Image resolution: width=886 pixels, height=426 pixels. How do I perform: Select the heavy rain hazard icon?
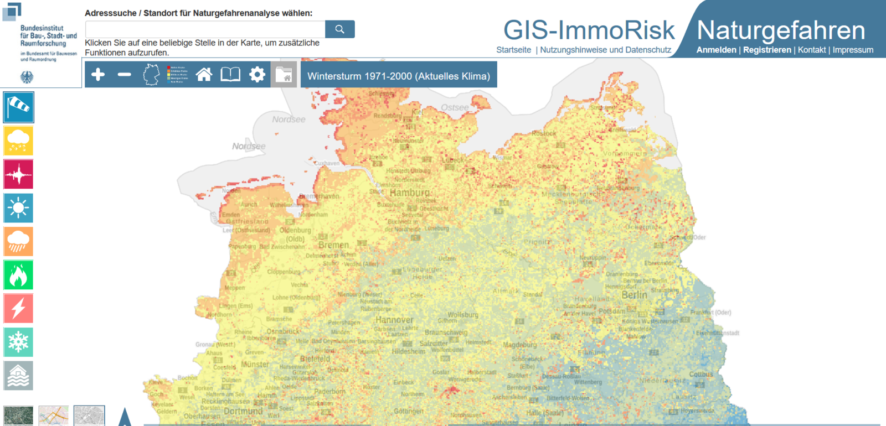point(18,242)
